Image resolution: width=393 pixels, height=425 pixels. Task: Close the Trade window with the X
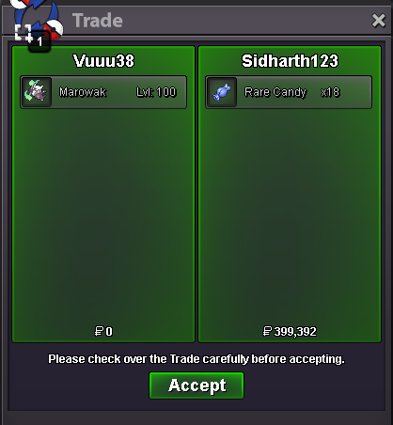378,21
